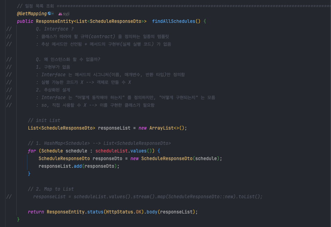Viewport: 331px width, 227px height.
Task: Click the '2. 추상화된 설계' comment
Action: pos(53,90)
